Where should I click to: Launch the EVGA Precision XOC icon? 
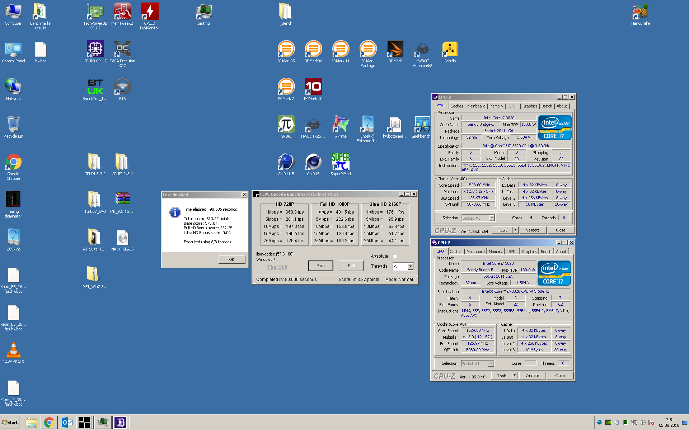pyautogui.click(x=122, y=54)
